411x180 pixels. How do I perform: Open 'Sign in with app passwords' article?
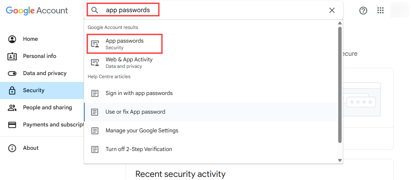pos(139,93)
